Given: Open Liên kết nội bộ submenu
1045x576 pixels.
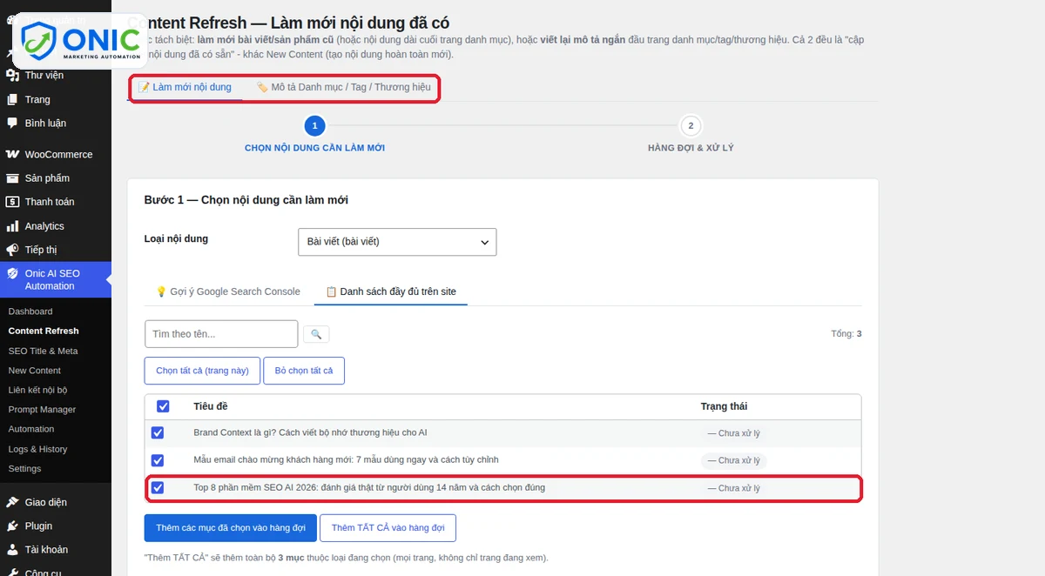Looking at the screenshot, I should [x=37, y=391].
